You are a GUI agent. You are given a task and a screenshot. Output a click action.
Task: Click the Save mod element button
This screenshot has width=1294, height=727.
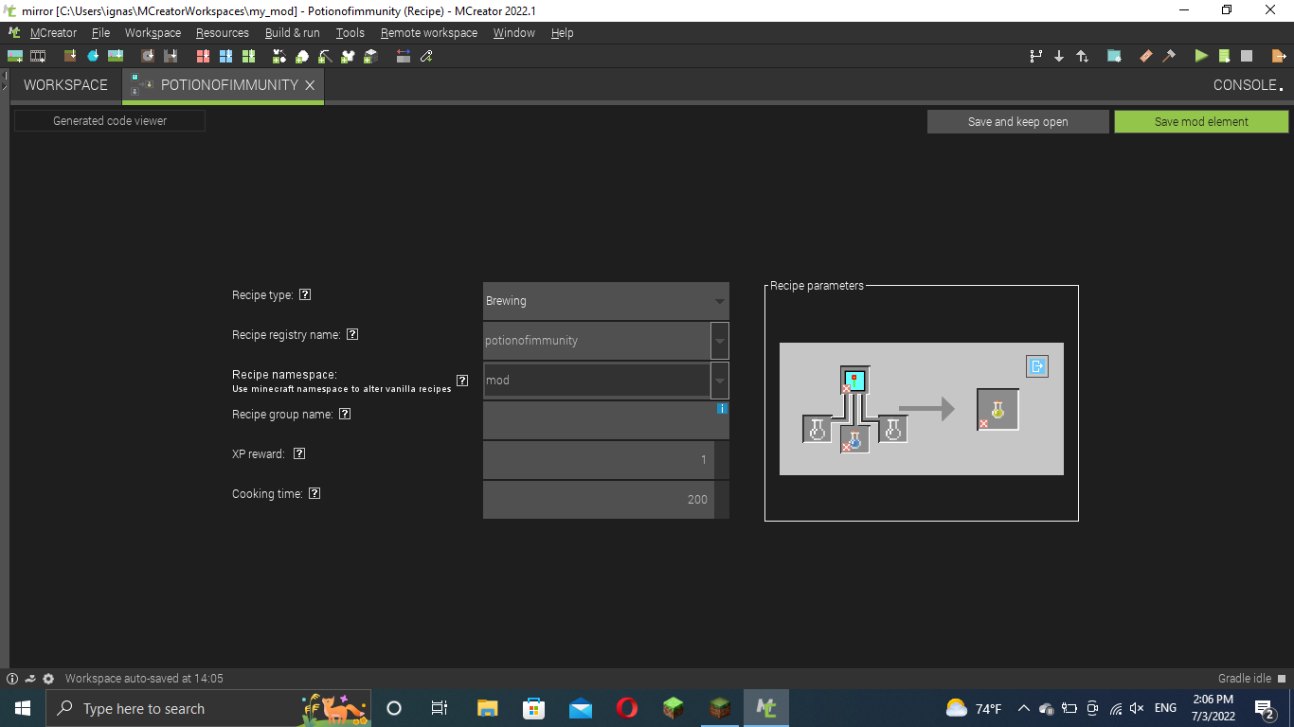click(x=1200, y=121)
